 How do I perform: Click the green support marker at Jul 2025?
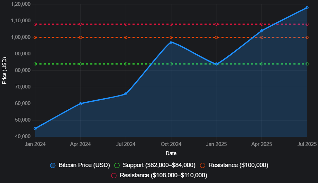(307, 64)
